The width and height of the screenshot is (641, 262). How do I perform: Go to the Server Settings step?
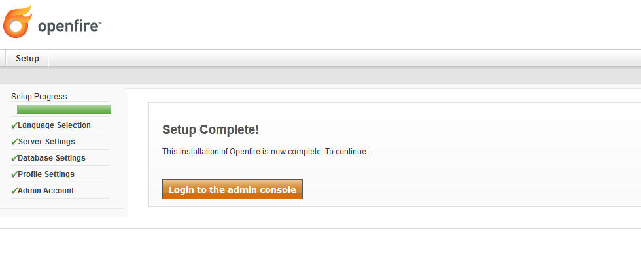[x=46, y=142]
